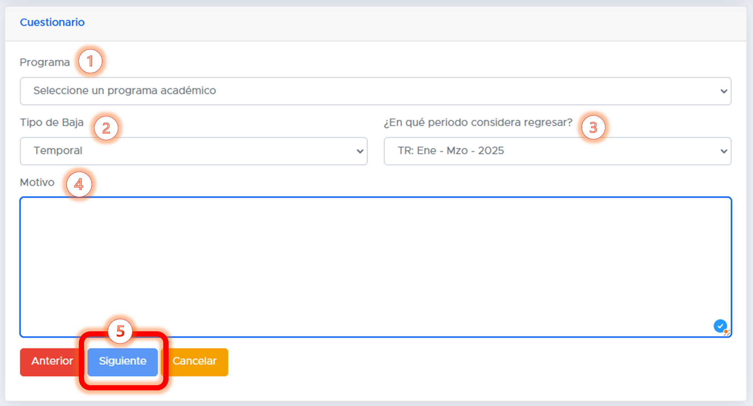Image resolution: width=753 pixels, height=406 pixels.
Task: Open the Programa academic program dropdown
Action: coord(375,91)
